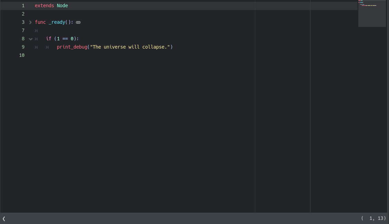Click the folded-code ellipsis icon after _ready()
The image size is (389, 224).
click(78, 22)
